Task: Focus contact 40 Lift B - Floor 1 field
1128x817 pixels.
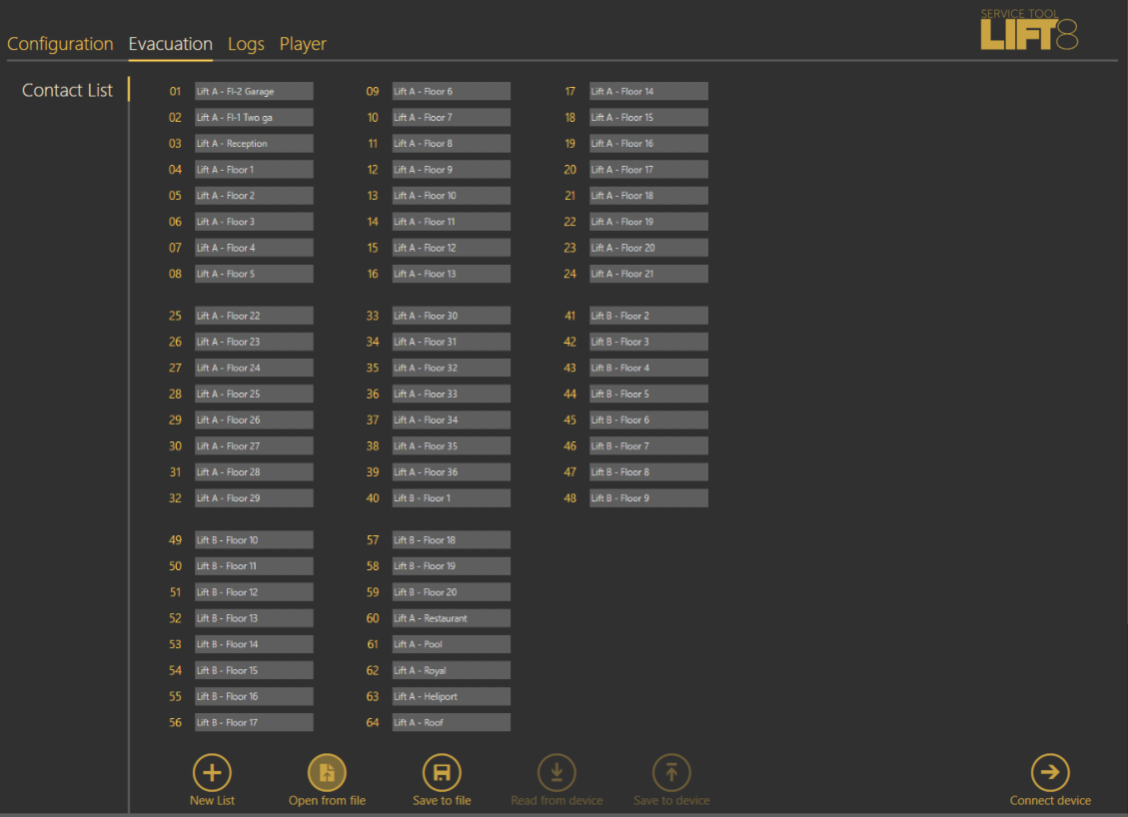Action: click(451, 497)
